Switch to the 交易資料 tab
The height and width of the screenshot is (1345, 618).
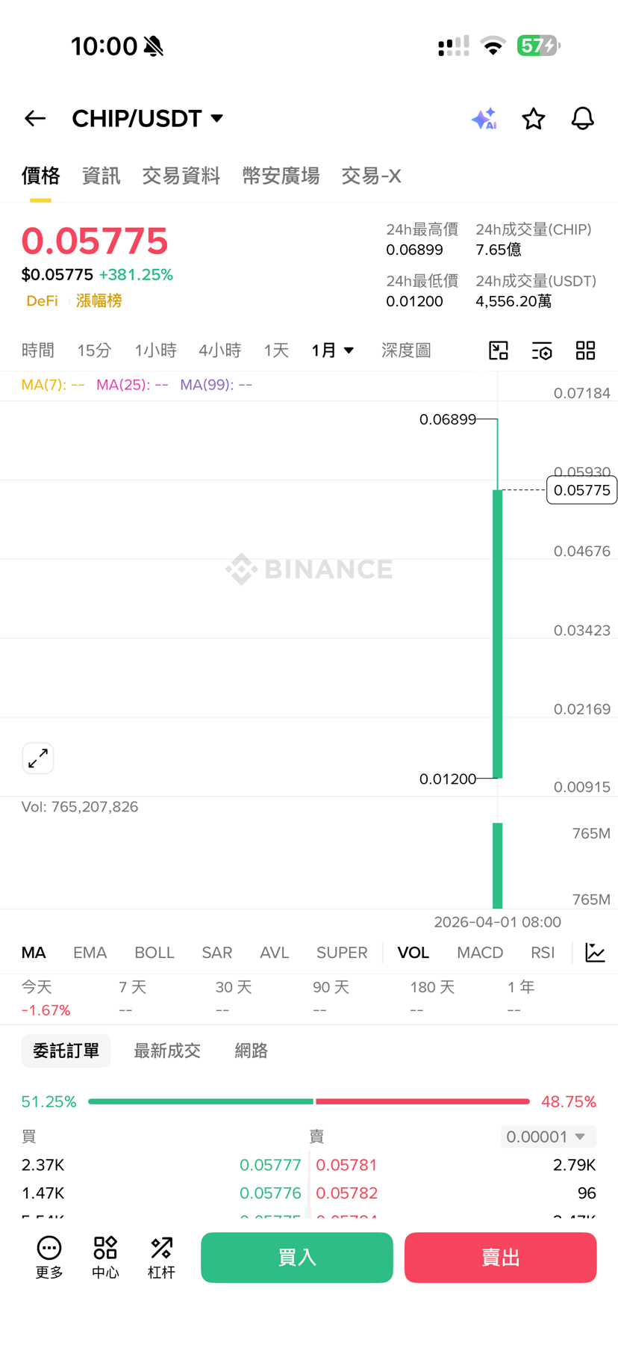pyautogui.click(x=181, y=176)
